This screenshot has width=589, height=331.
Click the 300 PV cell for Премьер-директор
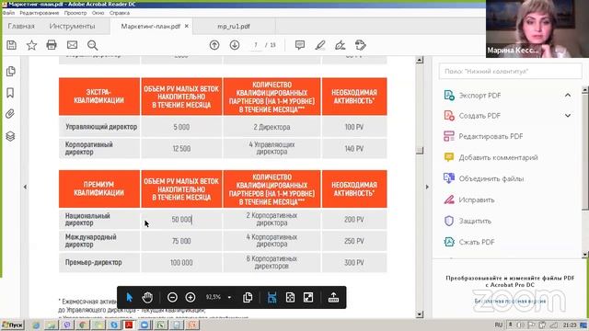[x=354, y=263]
